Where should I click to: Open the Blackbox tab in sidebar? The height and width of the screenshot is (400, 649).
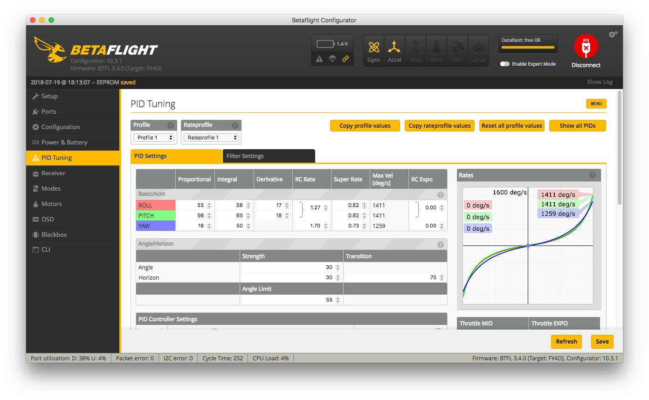tap(73, 234)
